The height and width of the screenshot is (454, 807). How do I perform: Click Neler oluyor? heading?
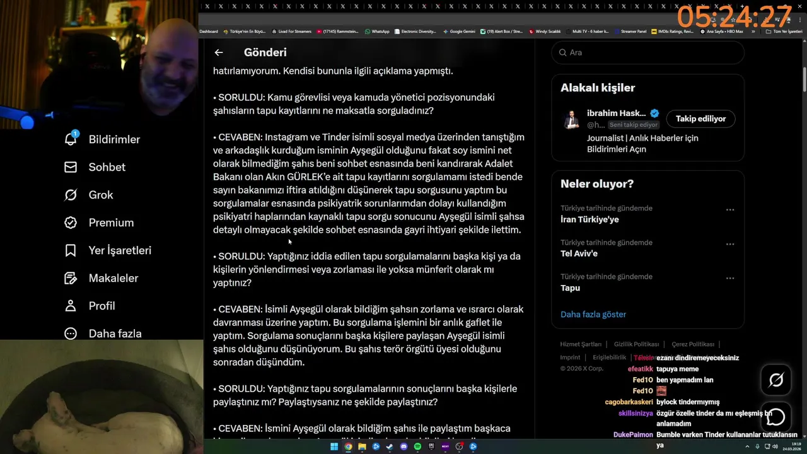tap(597, 183)
